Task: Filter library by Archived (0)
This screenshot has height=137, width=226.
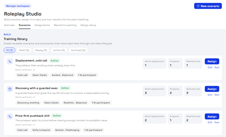Action: tap(78, 50)
